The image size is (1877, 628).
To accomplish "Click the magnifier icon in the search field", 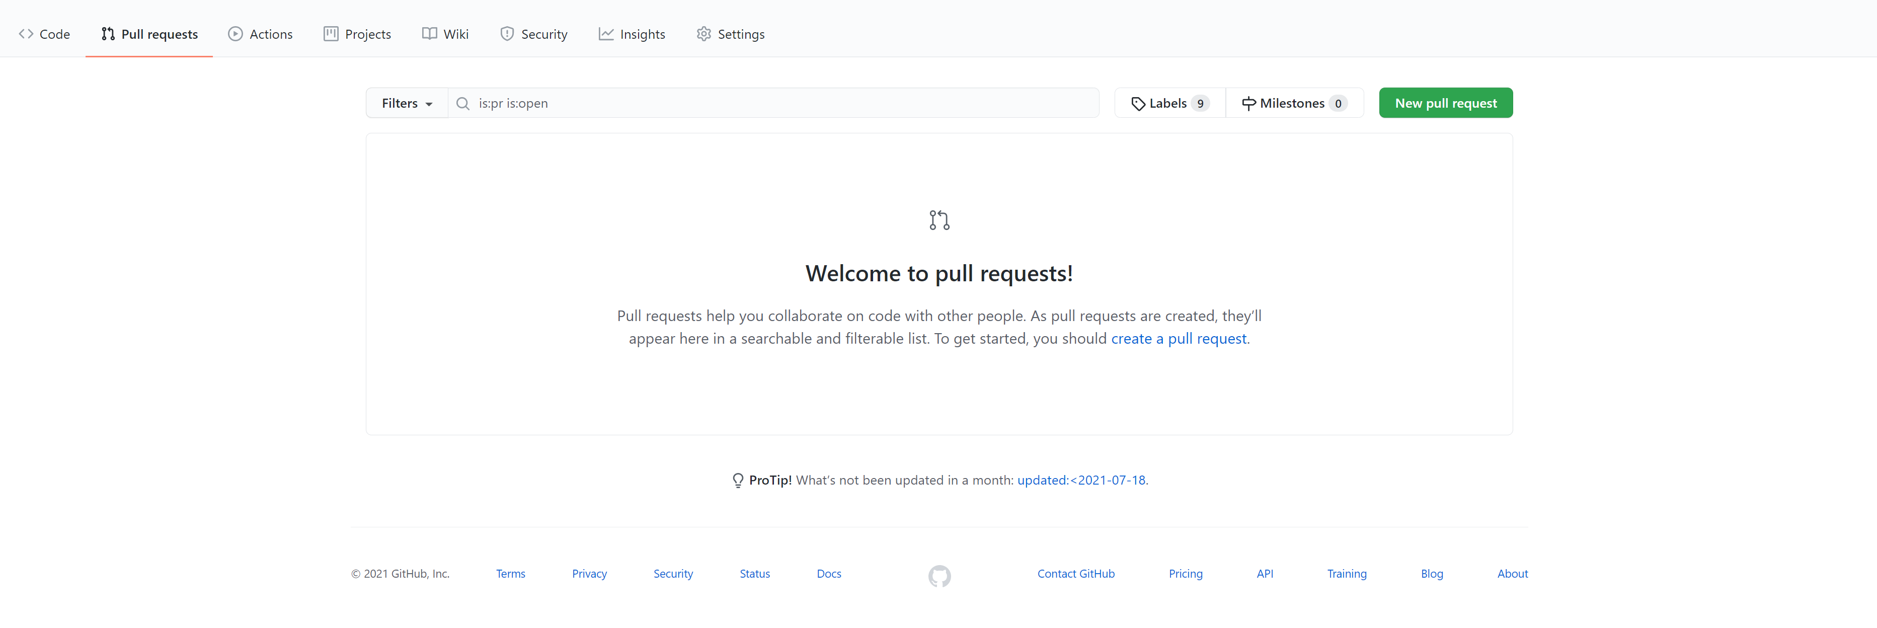I will [x=462, y=104].
